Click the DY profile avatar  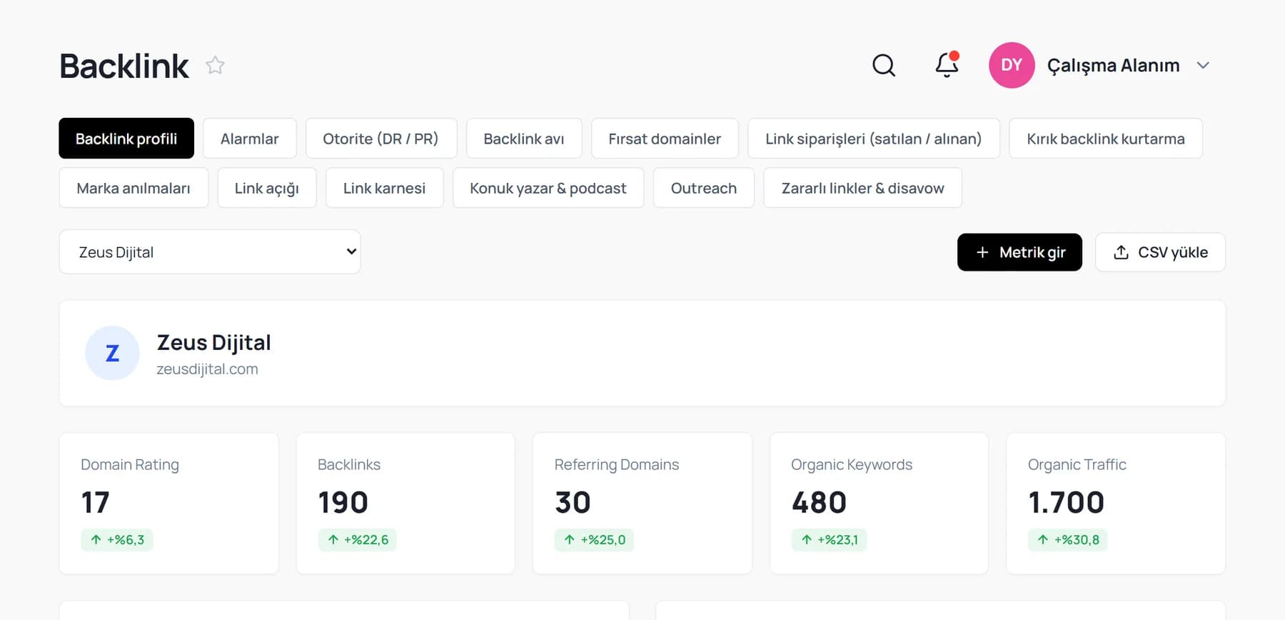coord(1012,65)
